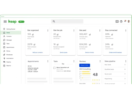Open Get organized card options menu
132x99 pixels.
click(x=48, y=30)
